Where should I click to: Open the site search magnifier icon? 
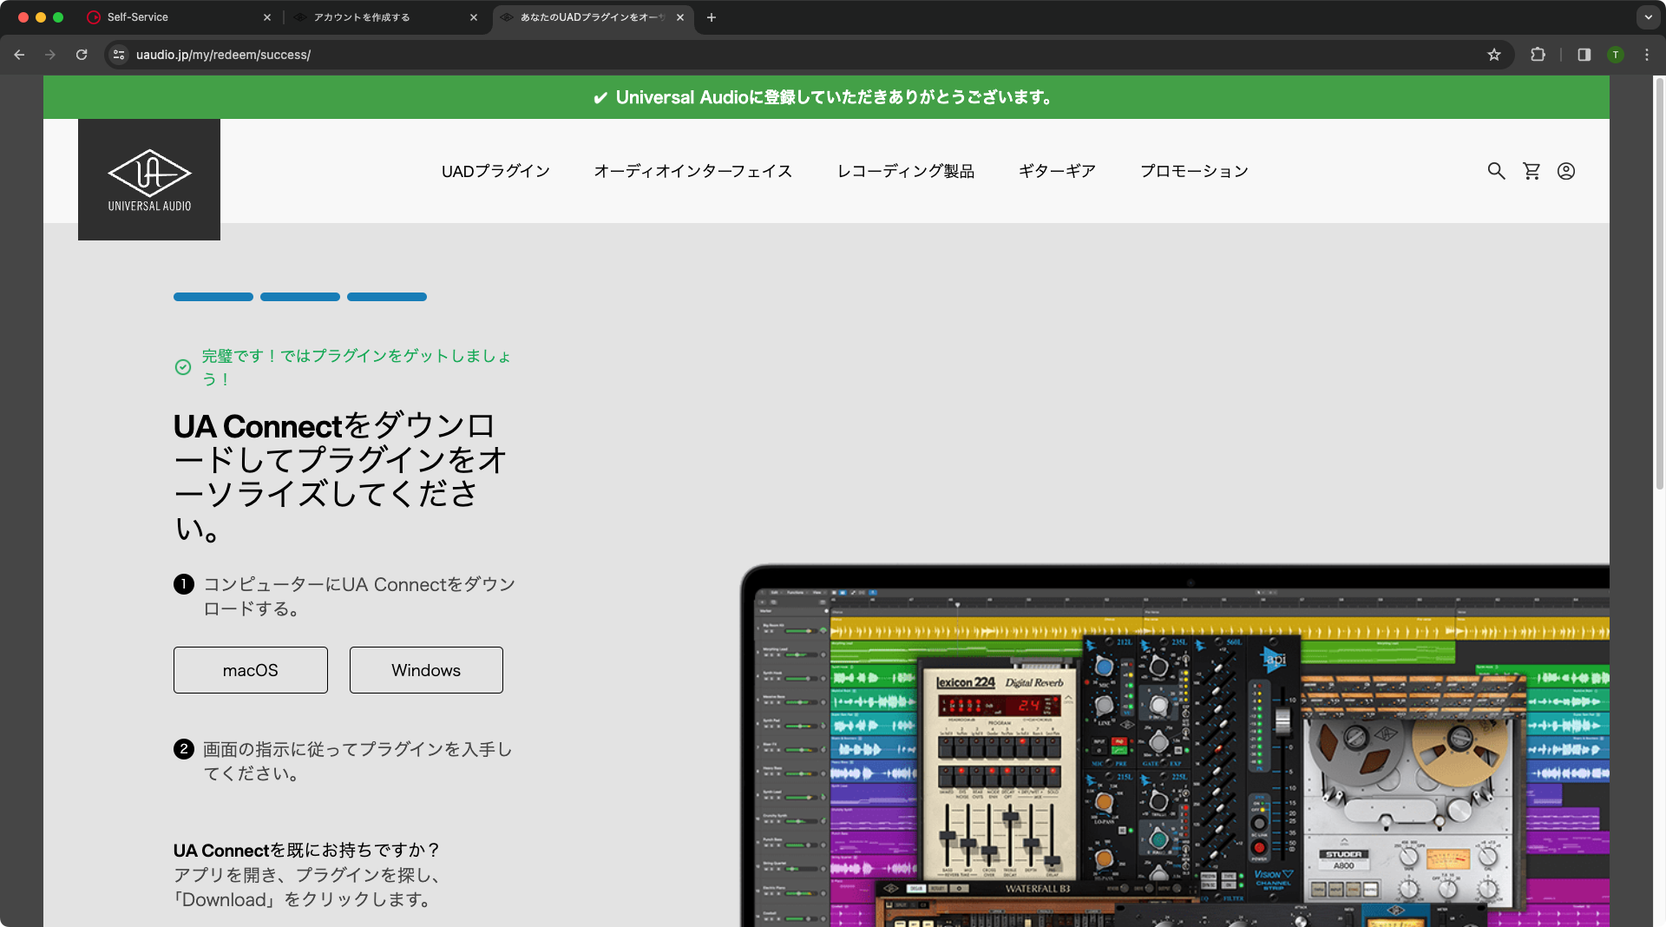[1496, 171]
